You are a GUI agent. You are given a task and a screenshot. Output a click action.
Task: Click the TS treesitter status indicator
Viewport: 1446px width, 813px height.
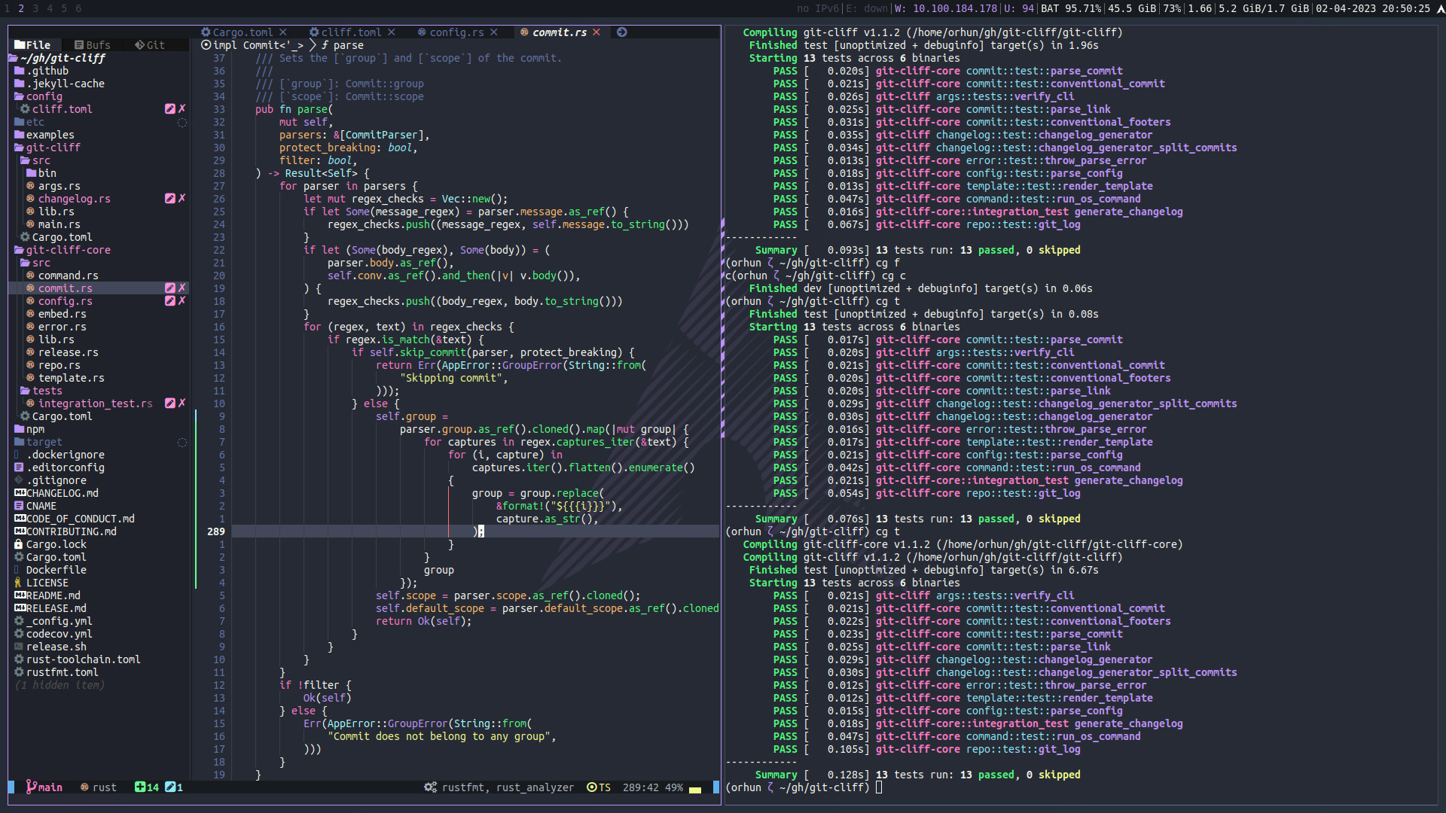[x=599, y=787]
